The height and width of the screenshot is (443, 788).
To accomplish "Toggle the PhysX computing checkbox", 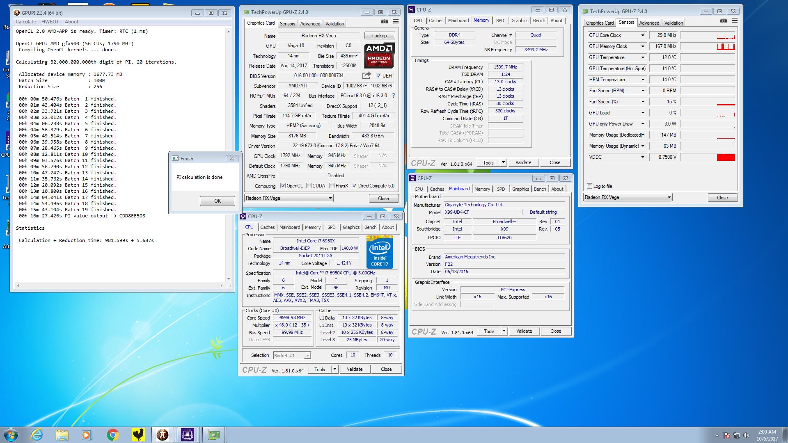I will tap(332, 186).
